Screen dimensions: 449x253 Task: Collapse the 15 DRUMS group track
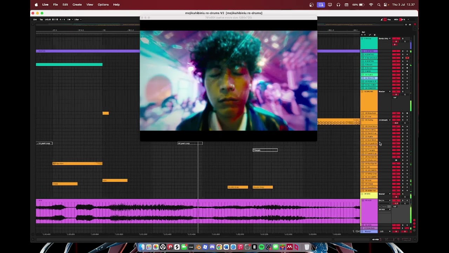click(x=363, y=91)
